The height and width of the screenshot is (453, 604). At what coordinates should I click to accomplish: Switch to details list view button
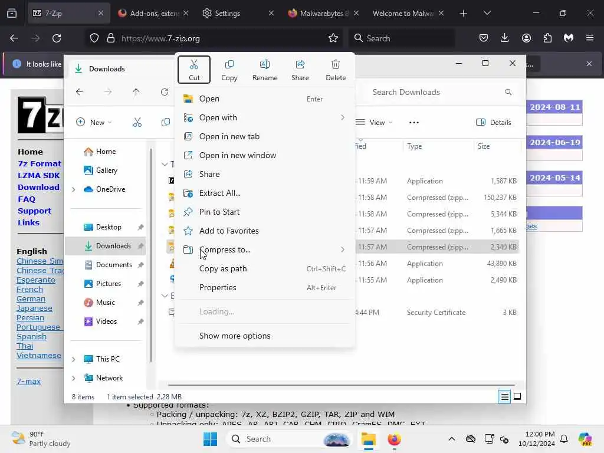504,396
